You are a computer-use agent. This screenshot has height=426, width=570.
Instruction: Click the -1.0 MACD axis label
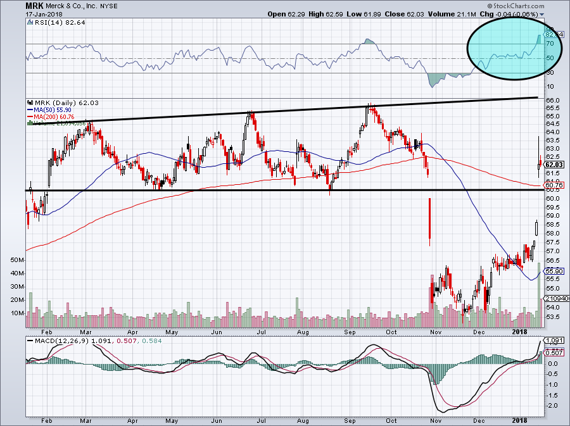(552, 385)
